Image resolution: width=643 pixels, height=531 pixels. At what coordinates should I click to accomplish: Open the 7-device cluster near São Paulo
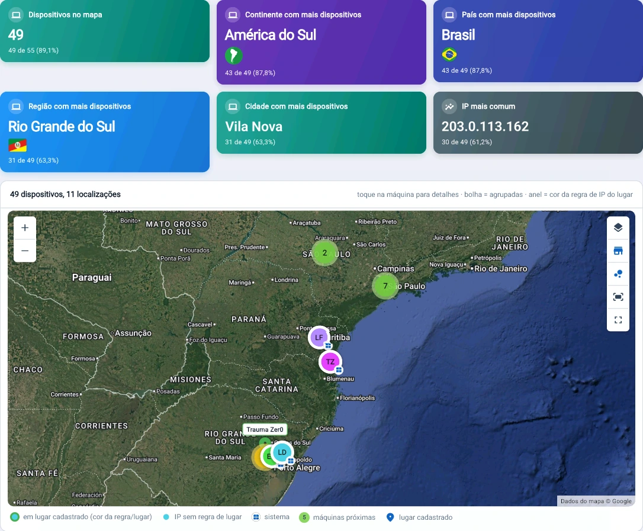[385, 286]
